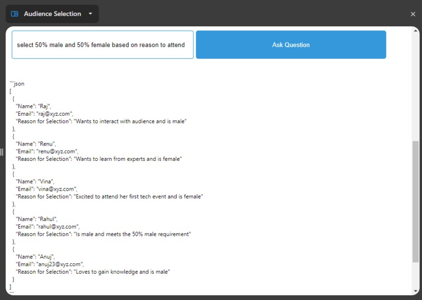This screenshot has height=300, width=422.
Task: Click "Is male and meets the 50% male requirement"
Action: point(132,234)
